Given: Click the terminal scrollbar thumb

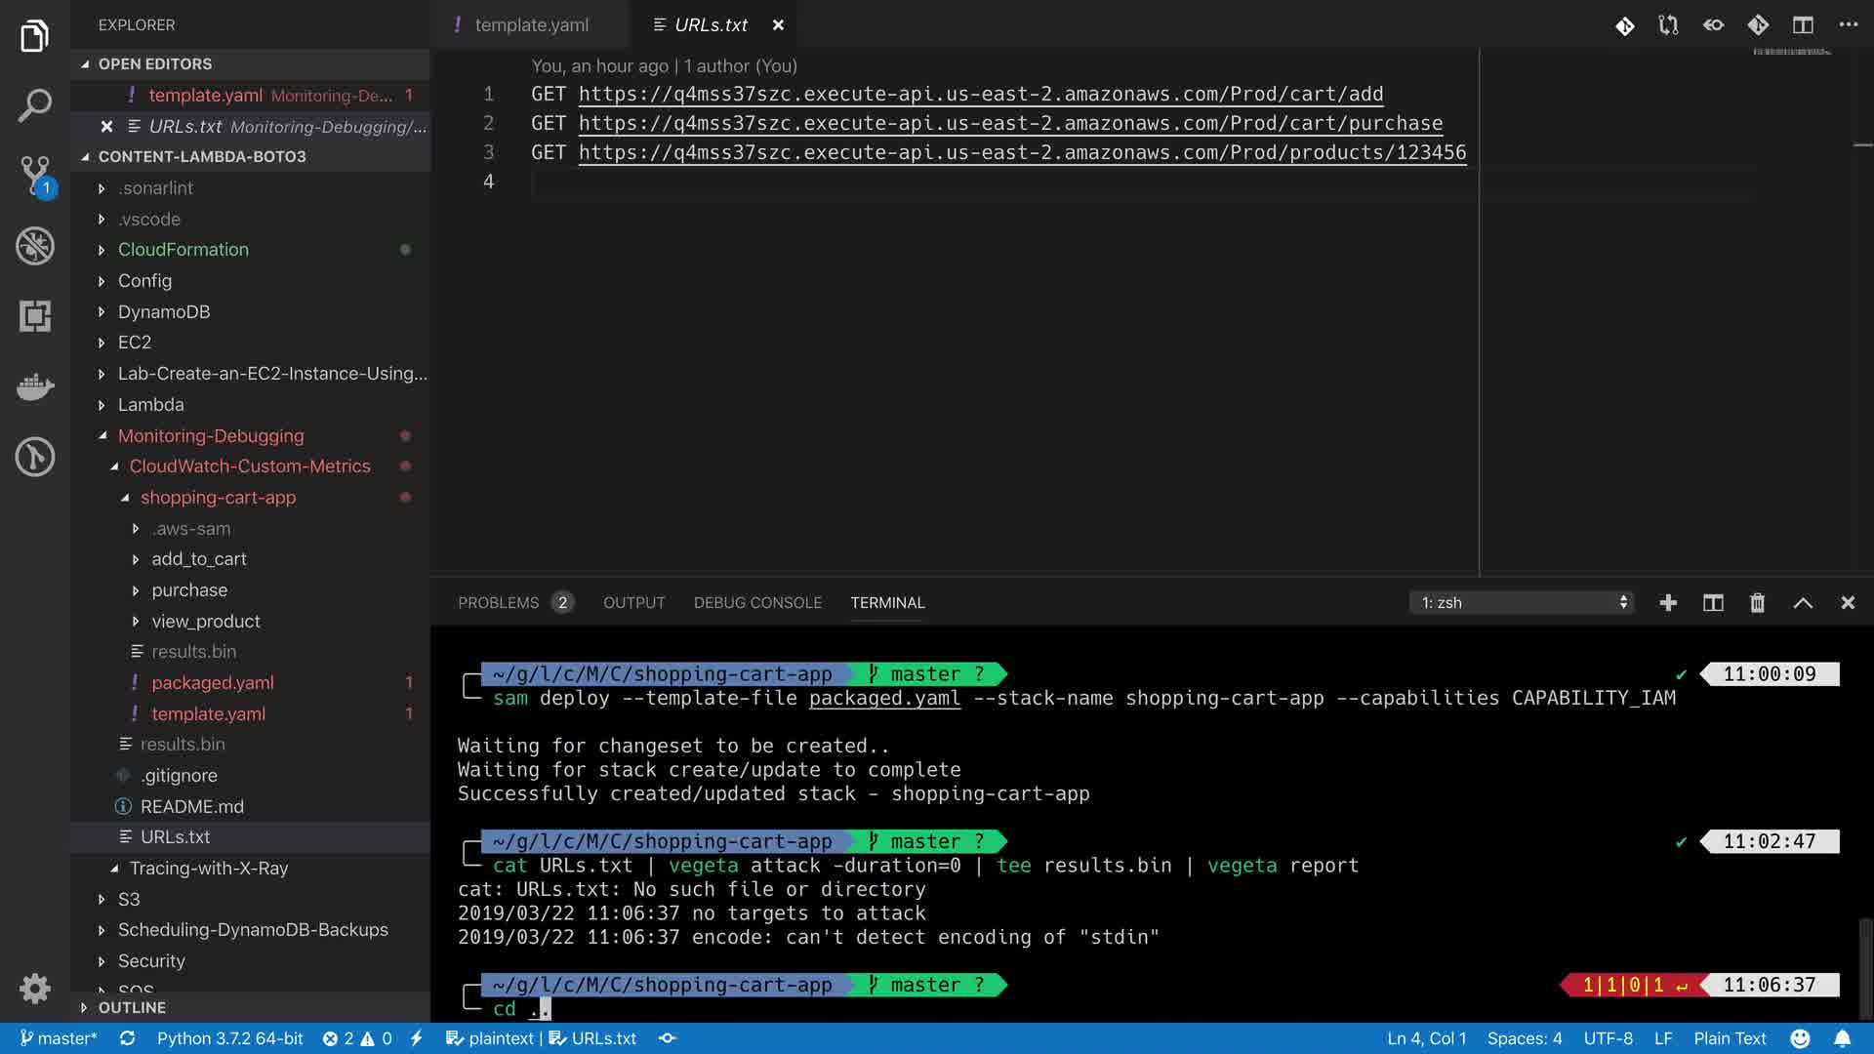Looking at the screenshot, I should click(1865, 966).
